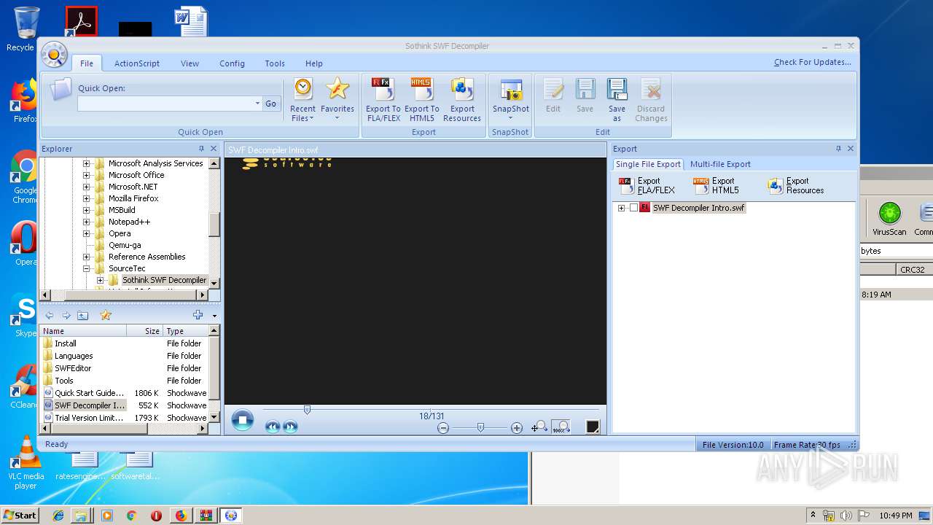
Task: Navigate forward in explorer file list
Action: coord(66,315)
